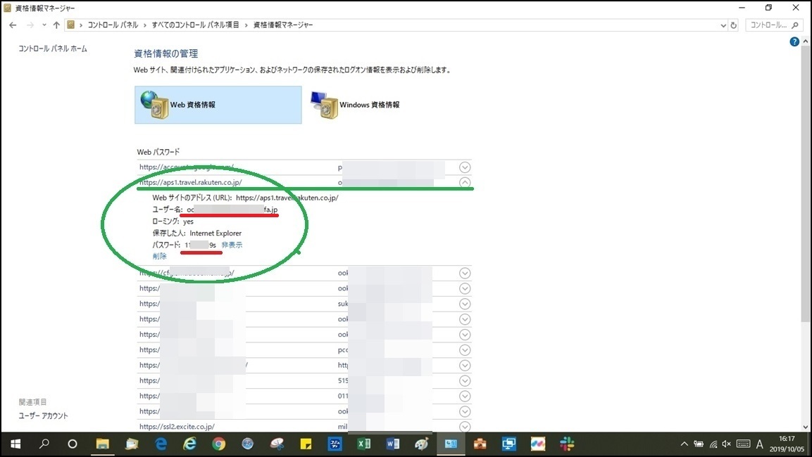The width and height of the screenshot is (812, 457).
Task: Open Excel from taskbar
Action: click(364, 444)
